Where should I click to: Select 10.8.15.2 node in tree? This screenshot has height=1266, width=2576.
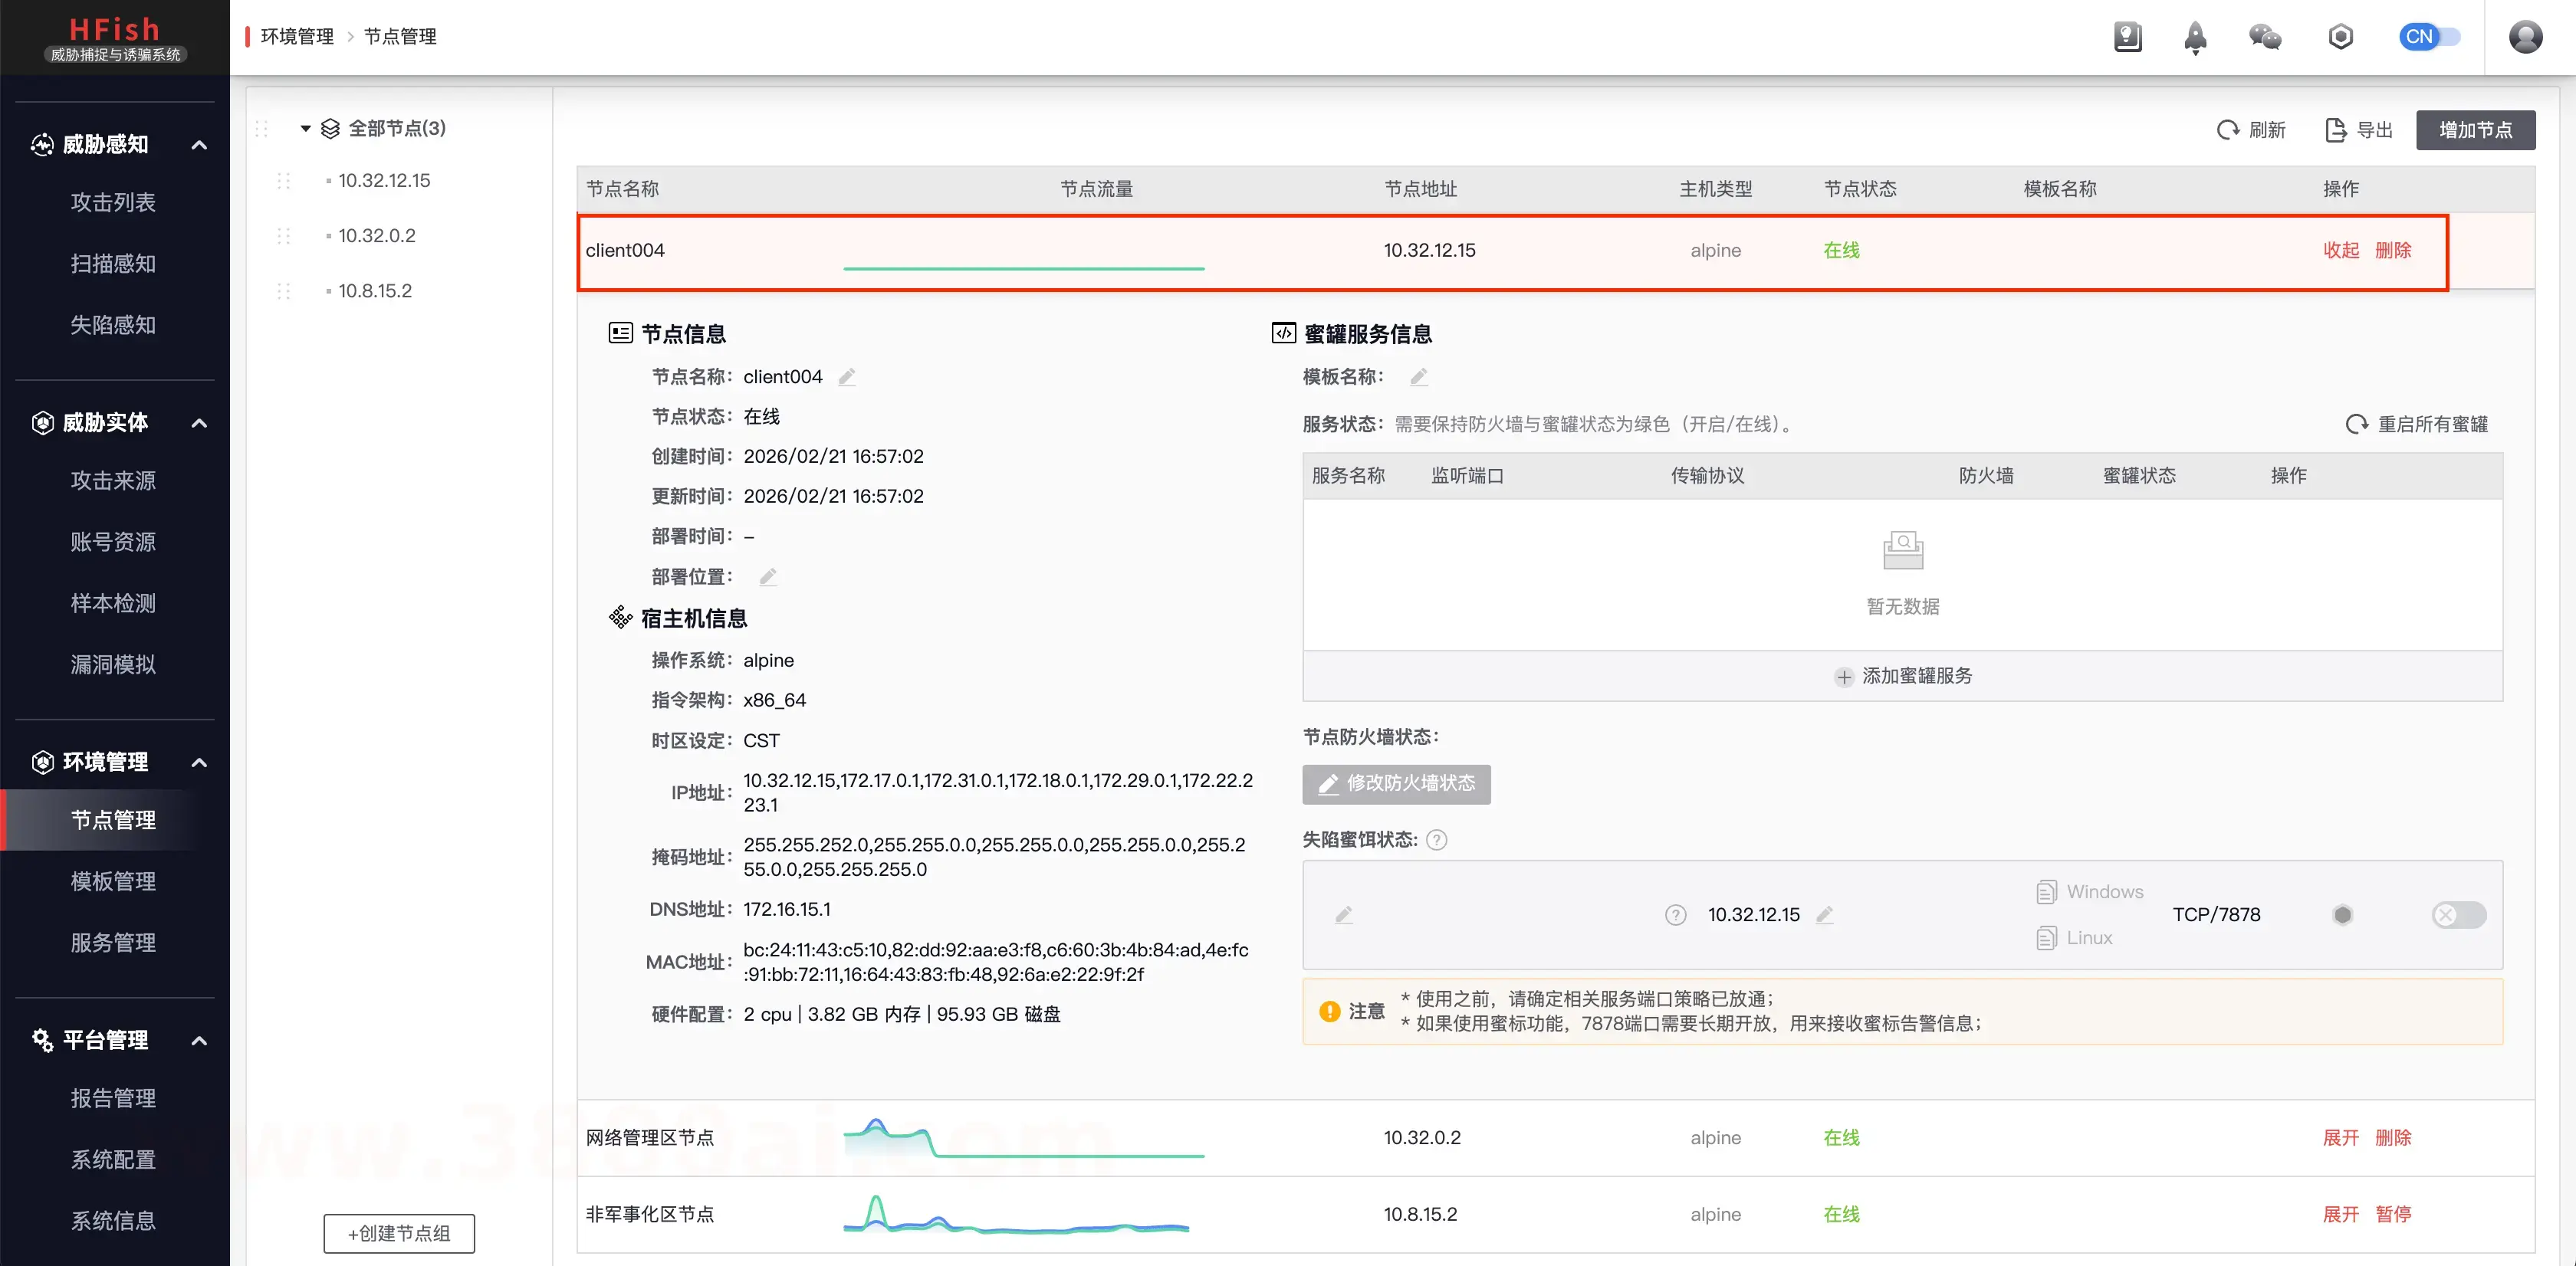[x=374, y=290]
